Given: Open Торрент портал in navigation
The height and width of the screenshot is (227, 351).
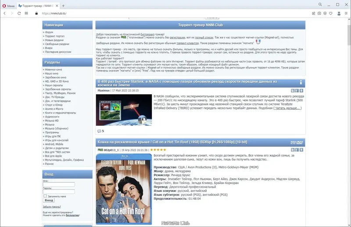Looking at the screenshot, I should click(x=54, y=36).
